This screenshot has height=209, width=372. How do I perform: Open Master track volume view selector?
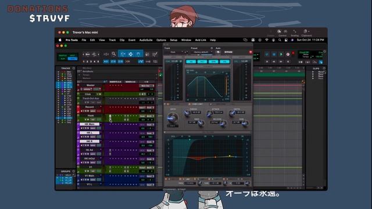[87, 89]
